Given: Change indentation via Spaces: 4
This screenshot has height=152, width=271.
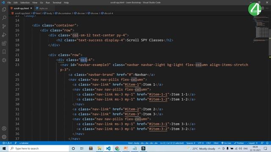Looking at the screenshot, I should 191,143.
